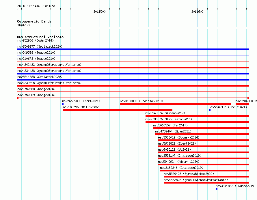Click the DGV Structural Variants track title
257x200 pixels.
[40, 37]
